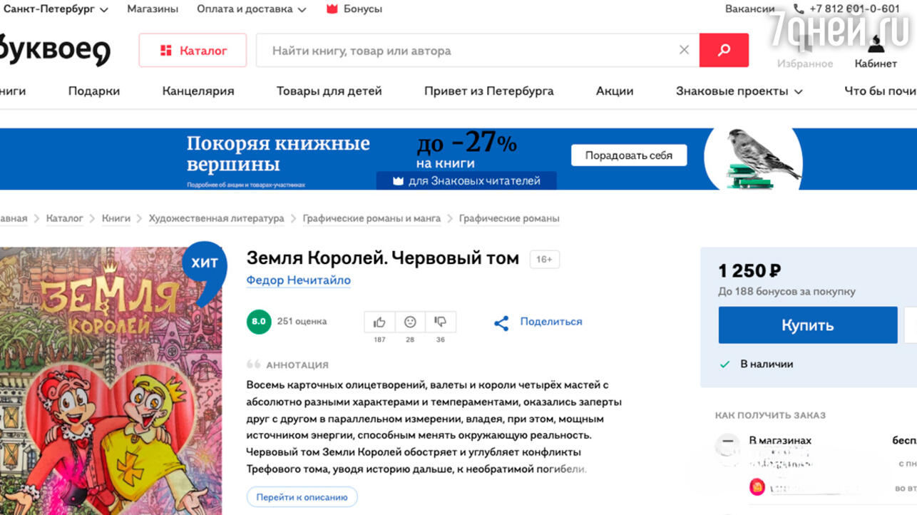Click Перейти к описанию button
Viewport: 917px width, 515px height.
[x=302, y=497]
